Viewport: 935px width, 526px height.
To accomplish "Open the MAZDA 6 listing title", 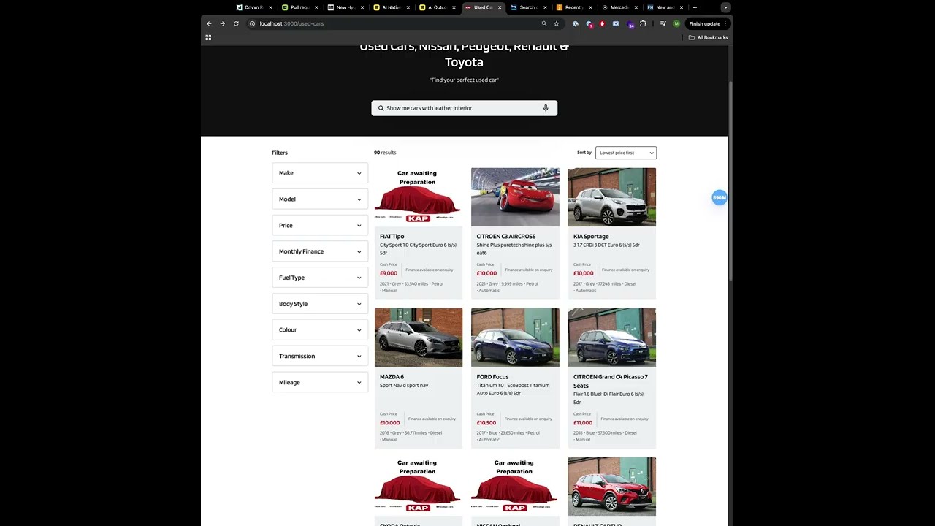I will pyautogui.click(x=392, y=377).
